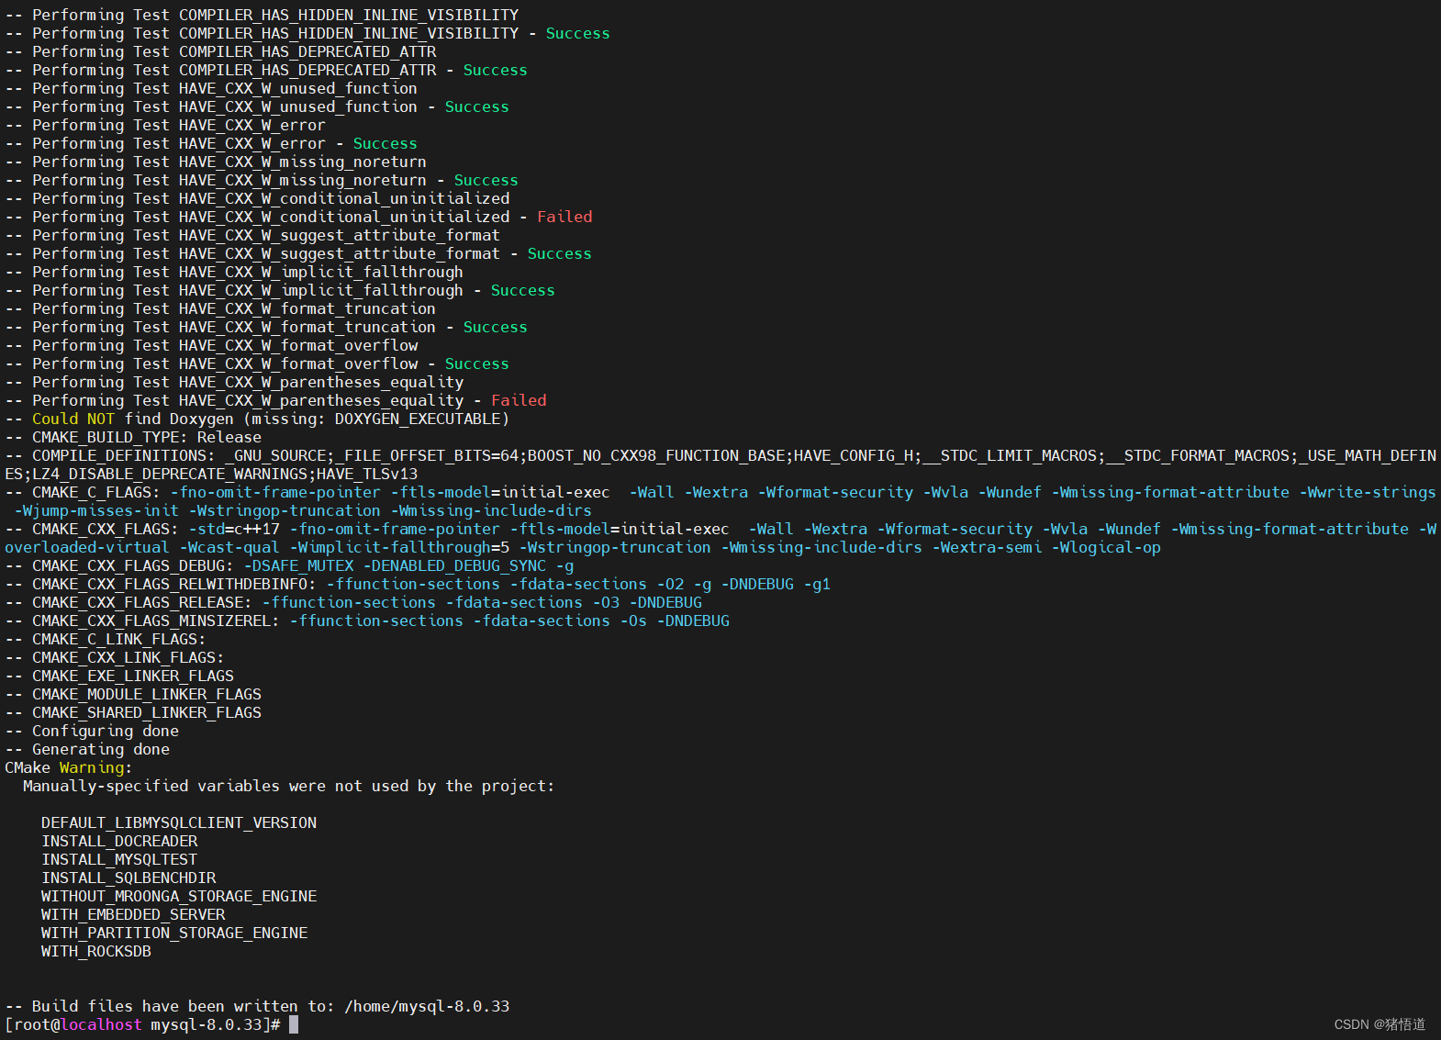Screen dimensions: 1441x1040
Task: Click the 'Success' after suggest_attribute_format
Action: point(559,253)
